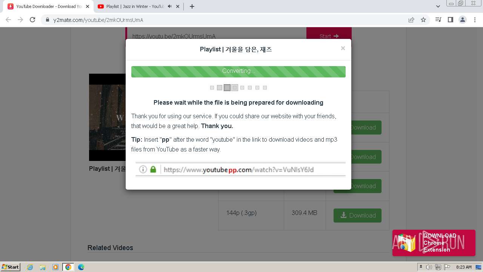Close the YouTube Downloader tab
The image size is (483, 272).
(x=88, y=6)
